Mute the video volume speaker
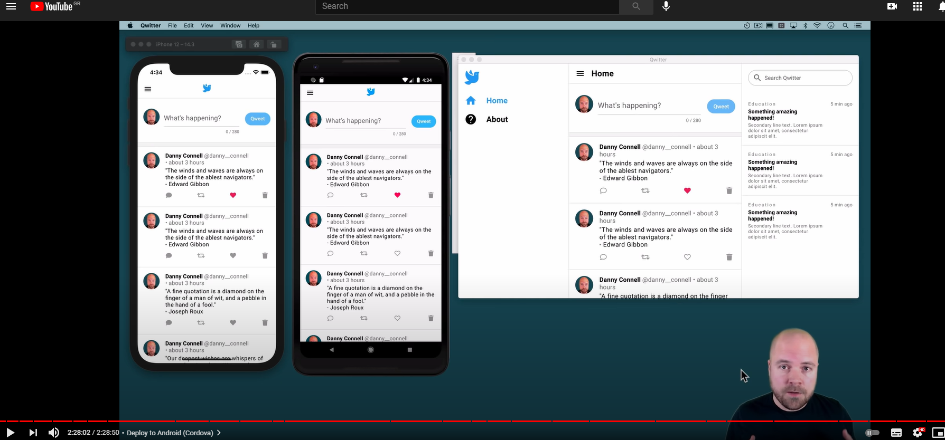Screen dimensions: 945x440 [x=54, y=433]
